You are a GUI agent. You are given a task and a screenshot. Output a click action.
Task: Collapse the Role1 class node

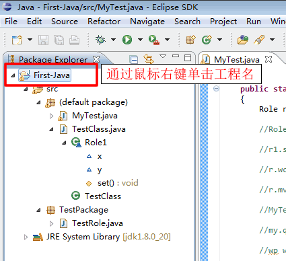[x=64, y=143]
